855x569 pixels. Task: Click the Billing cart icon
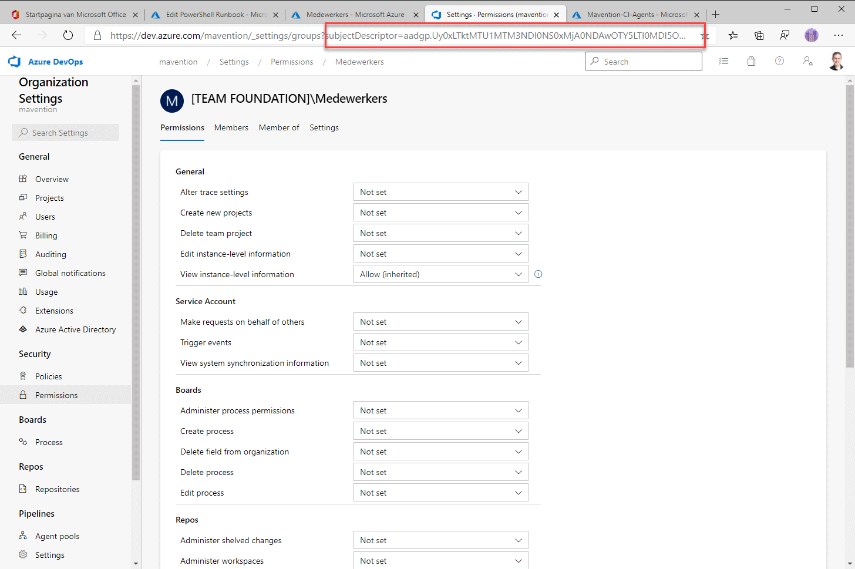tap(23, 235)
